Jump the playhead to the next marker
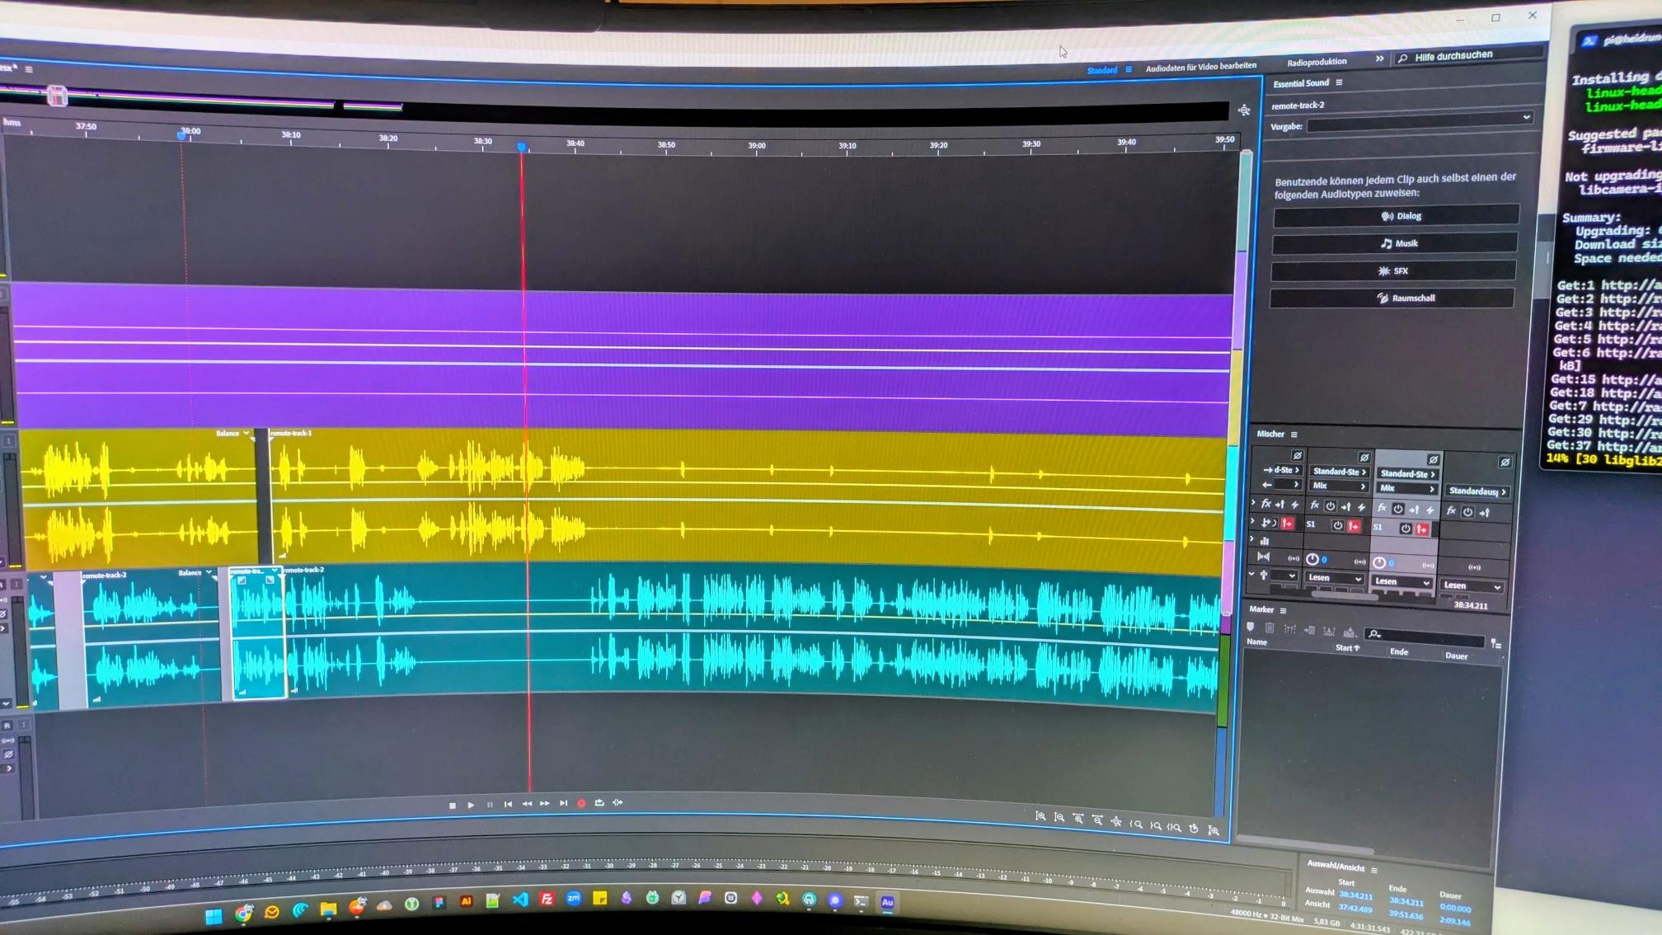 pos(563,803)
